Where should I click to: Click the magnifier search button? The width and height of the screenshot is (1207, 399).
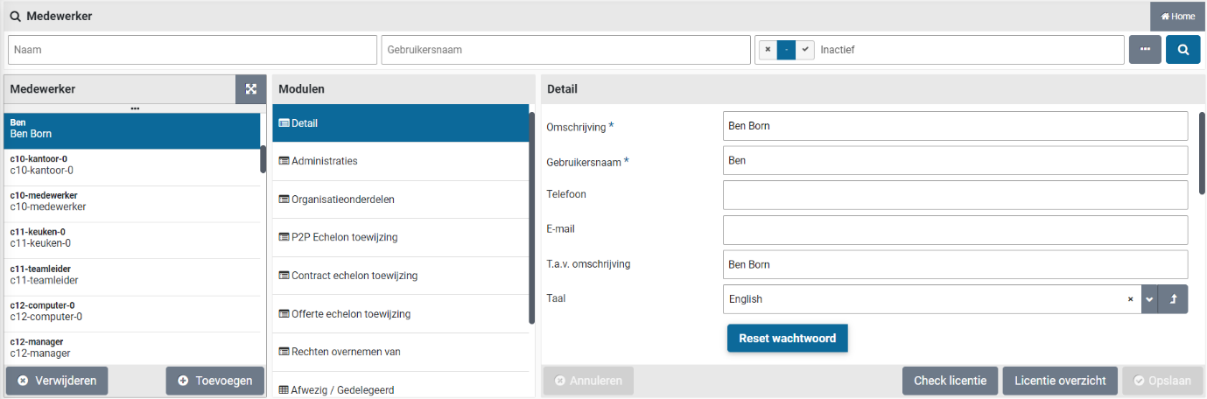[1182, 50]
